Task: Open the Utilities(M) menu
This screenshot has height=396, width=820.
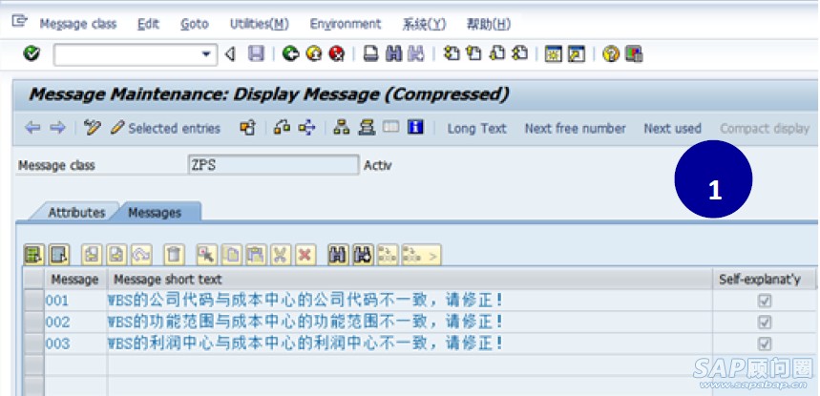Action: pos(259,24)
